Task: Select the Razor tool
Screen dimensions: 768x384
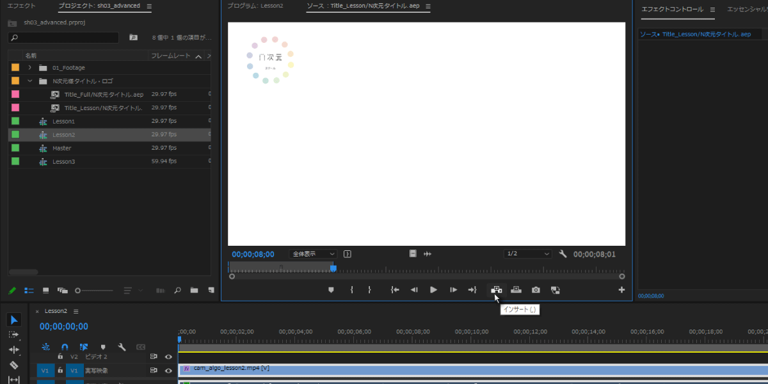Action: 14,365
